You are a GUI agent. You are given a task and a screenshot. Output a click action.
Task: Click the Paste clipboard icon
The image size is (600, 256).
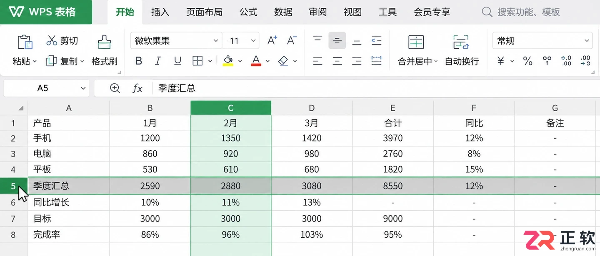[x=25, y=42]
